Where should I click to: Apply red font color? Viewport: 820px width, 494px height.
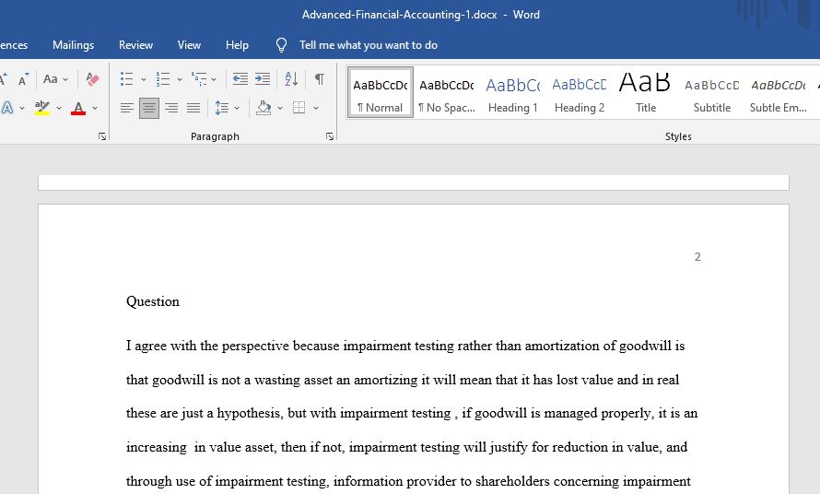(78, 108)
